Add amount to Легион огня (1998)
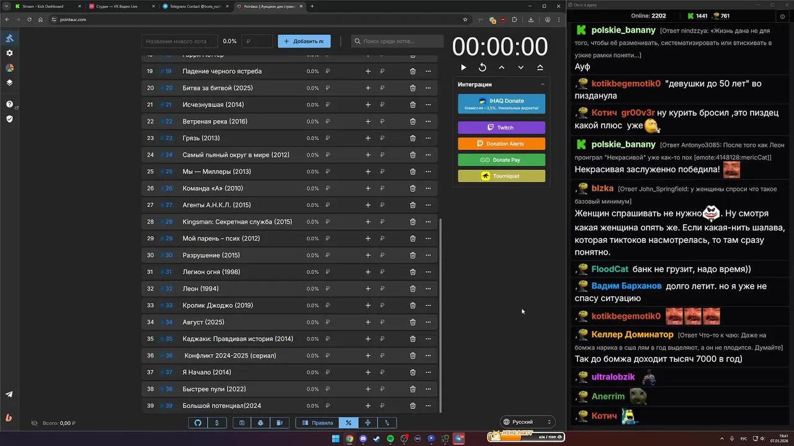The height and width of the screenshot is (446, 794). [x=368, y=272]
